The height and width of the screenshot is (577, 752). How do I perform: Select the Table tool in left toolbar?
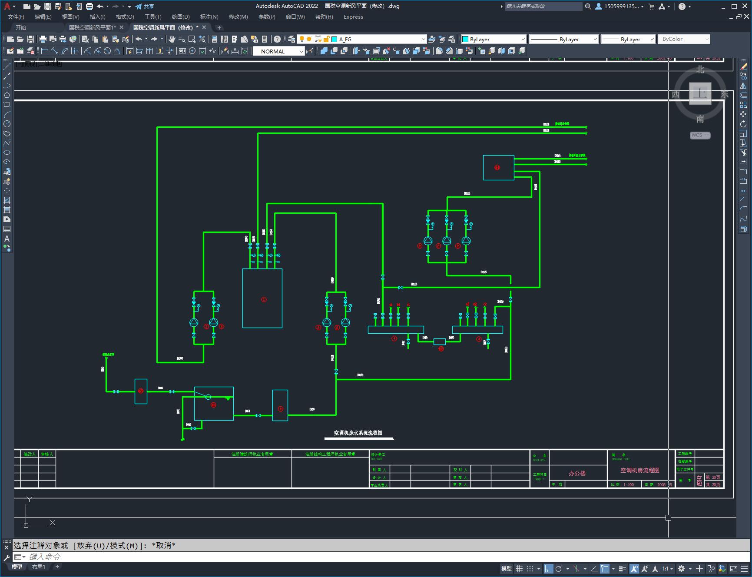pos(7,229)
